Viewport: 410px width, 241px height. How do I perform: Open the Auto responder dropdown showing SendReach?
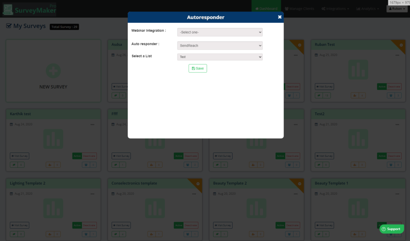(x=220, y=46)
